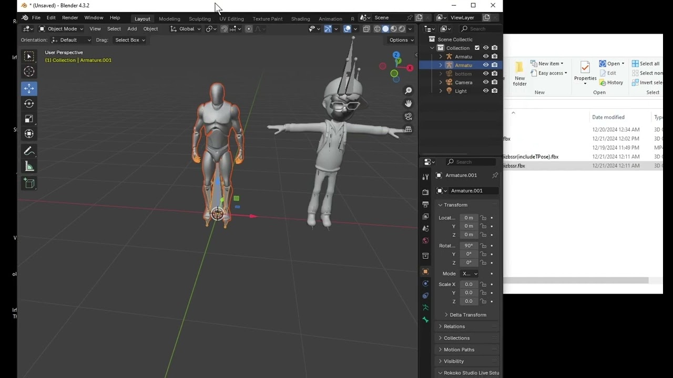Select the Scale tool in viewport toolbar
This screenshot has height=378, width=673.
pos(29,119)
